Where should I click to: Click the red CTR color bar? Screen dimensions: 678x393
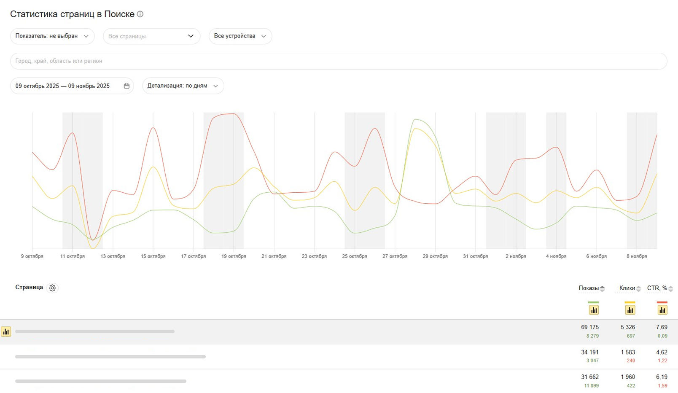click(x=662, y=302)
